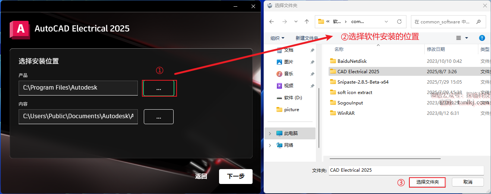The width and height of the screenshot is (491, 194).
Task: Select 图片 in navigation pane
Action: coord(289,62)
